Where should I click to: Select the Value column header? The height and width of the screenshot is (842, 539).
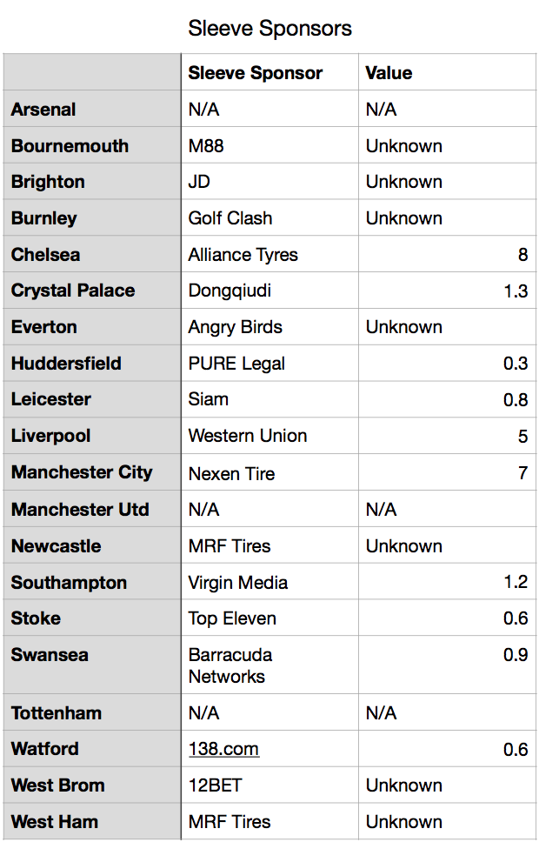click(x=389, y=73)
